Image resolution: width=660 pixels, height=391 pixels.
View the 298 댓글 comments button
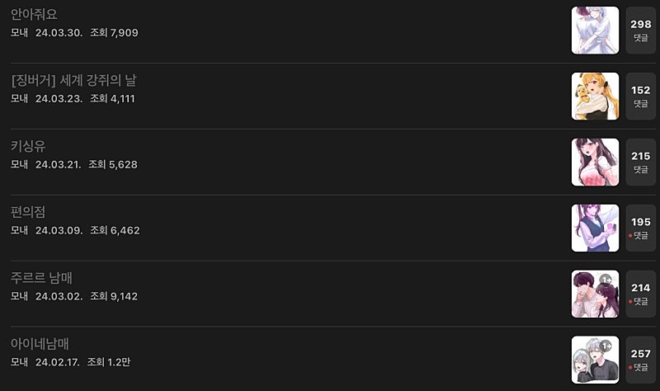(641, 31)
